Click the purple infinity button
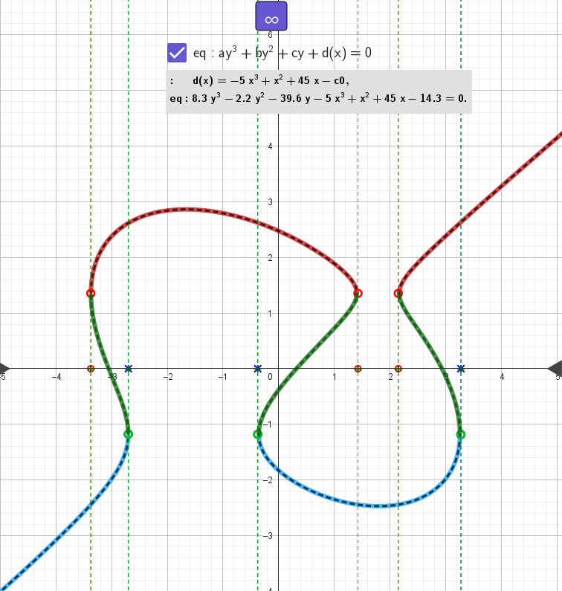Screen dimensions: 562x591 pyautogui.click(x=271, y=16)
